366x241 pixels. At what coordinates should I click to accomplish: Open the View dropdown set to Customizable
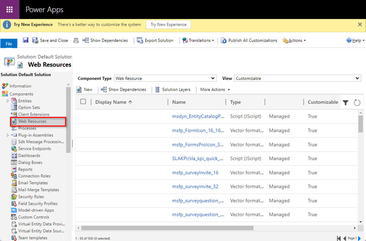(297, 78)
